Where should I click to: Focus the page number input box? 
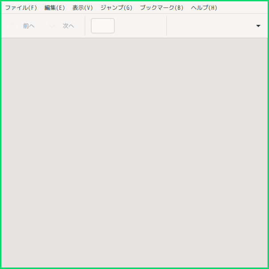[103, 26]
